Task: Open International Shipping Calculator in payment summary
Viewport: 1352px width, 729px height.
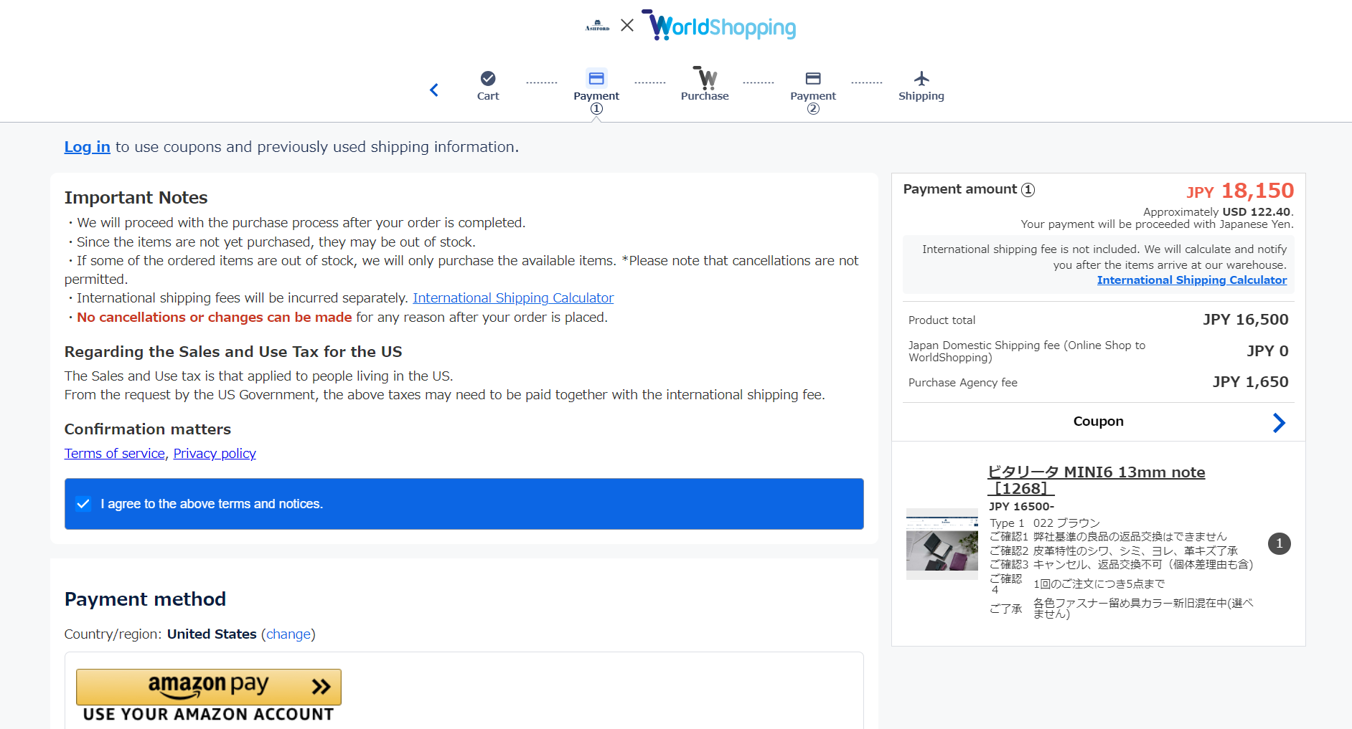Action: (1191, 280)
